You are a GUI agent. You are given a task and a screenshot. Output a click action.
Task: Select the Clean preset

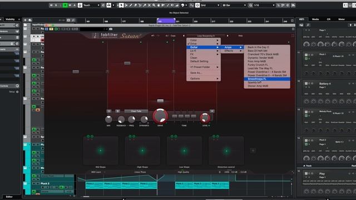coord(204,58)
